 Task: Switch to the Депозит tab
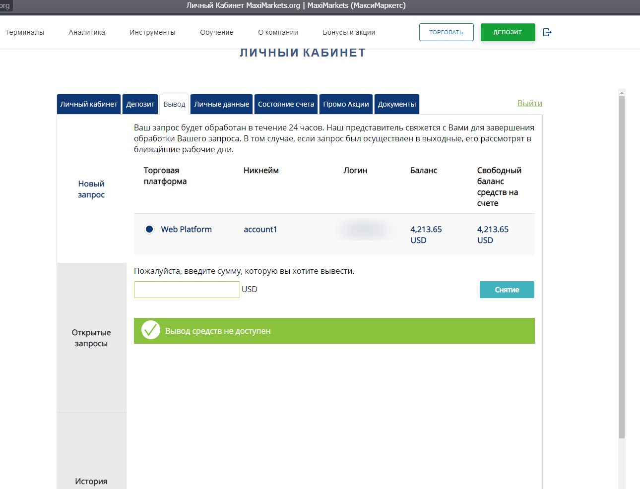(x=140, y=104)
